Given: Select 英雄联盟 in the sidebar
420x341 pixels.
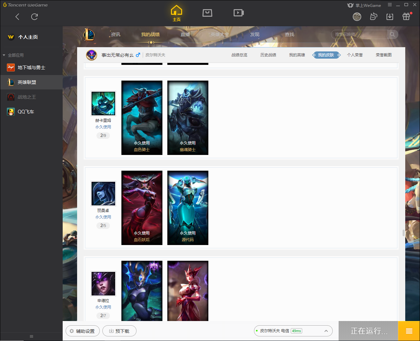Looking at the screenshot, I should [x=31, y=82].
